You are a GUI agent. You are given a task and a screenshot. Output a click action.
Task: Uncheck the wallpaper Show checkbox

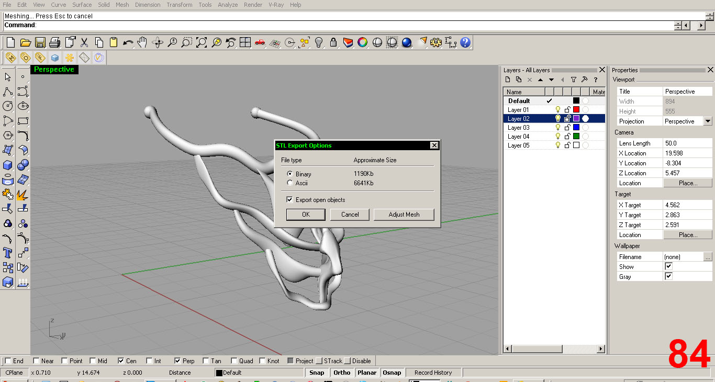[x=668, y=266]
